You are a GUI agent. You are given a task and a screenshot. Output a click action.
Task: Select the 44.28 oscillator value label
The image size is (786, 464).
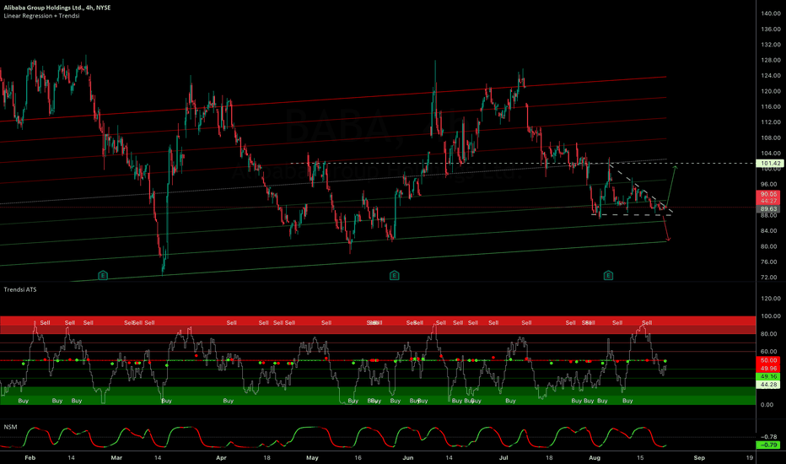pyautogui.click(x=768, y=385)
